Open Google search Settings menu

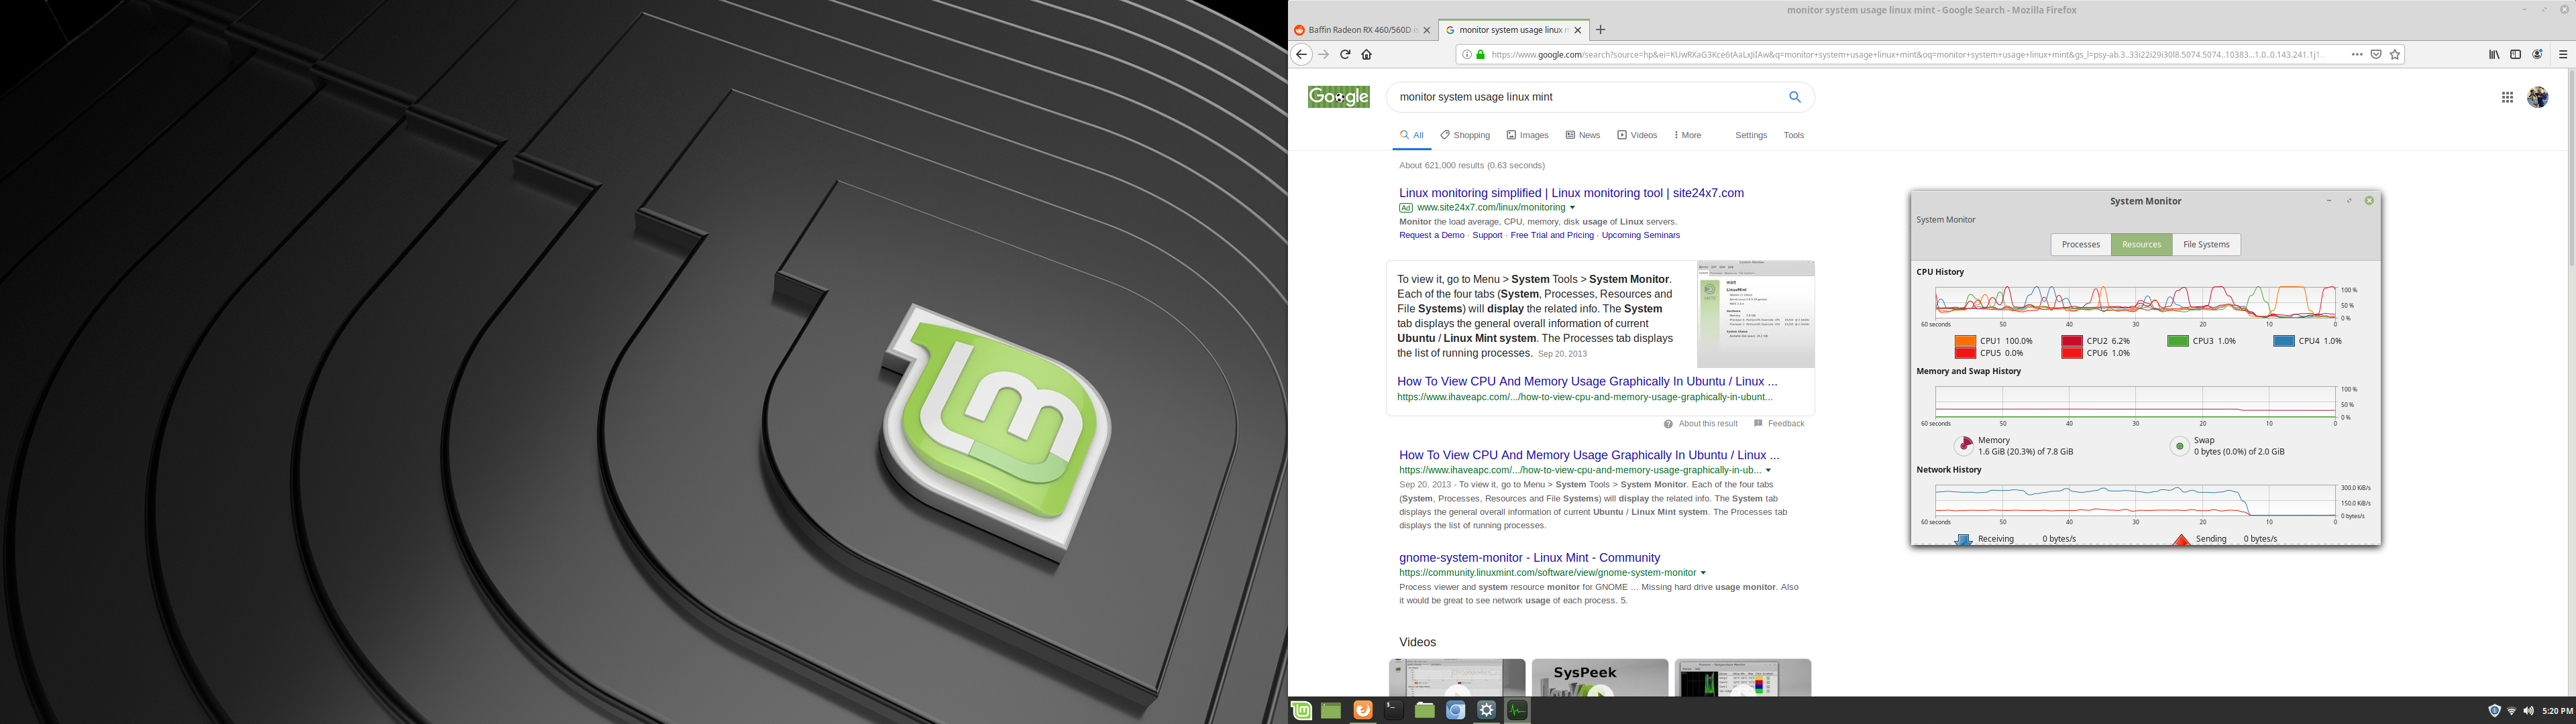(x=1751, y=135)
